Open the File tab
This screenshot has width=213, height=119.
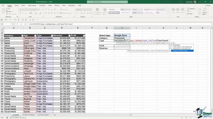pyautogui.click(x=3, y=6)
